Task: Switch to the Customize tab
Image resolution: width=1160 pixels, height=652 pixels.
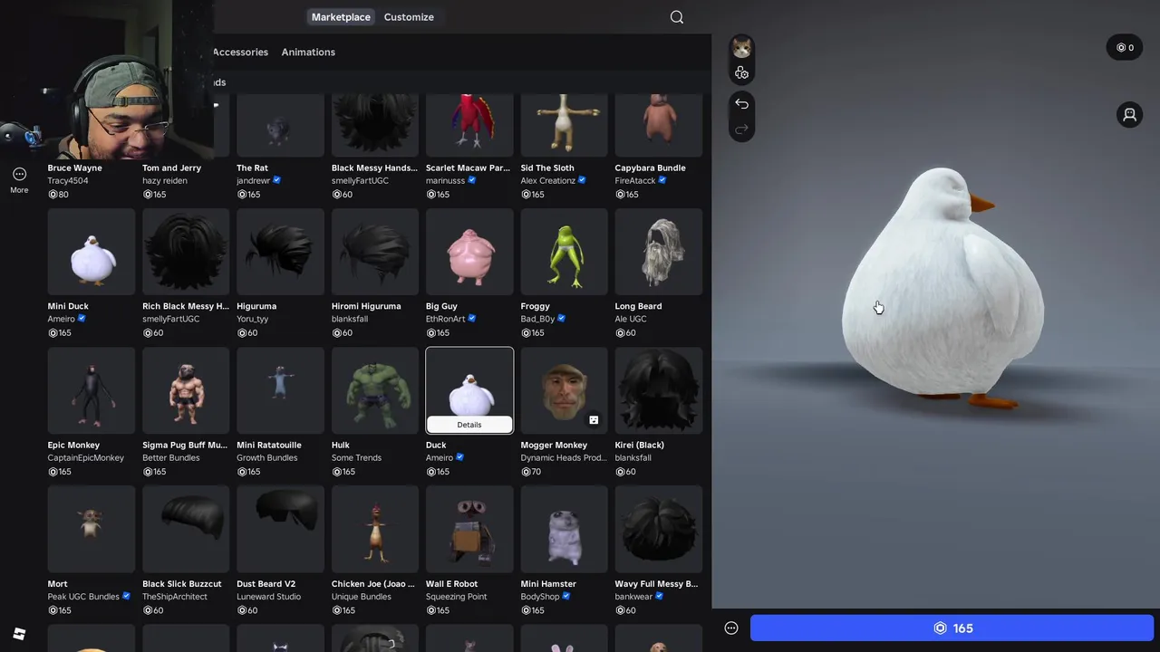Action: coord(409,17)
